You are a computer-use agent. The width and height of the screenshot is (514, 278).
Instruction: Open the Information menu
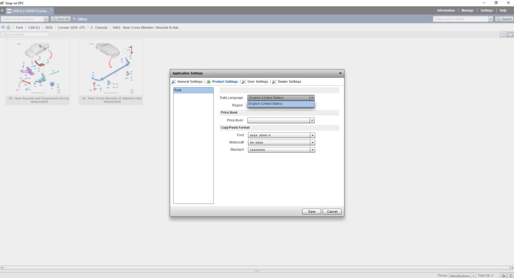click(446, 10)
